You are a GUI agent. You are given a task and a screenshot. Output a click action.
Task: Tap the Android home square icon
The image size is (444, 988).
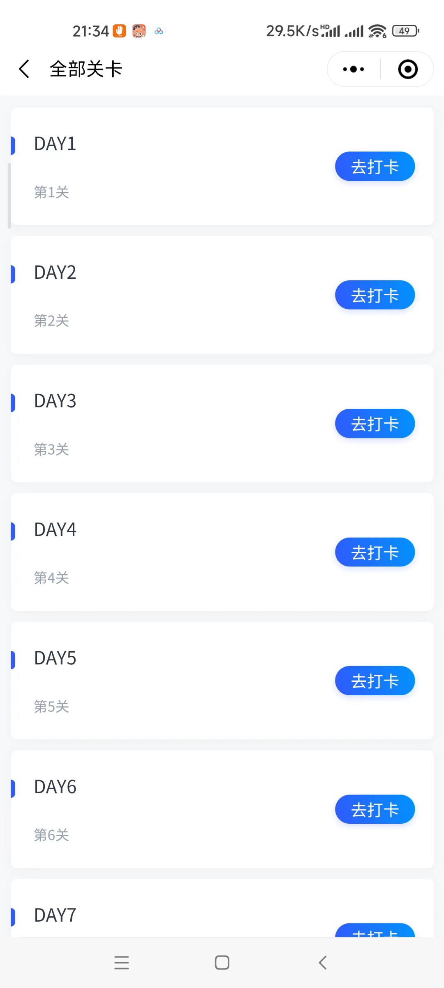222,962
